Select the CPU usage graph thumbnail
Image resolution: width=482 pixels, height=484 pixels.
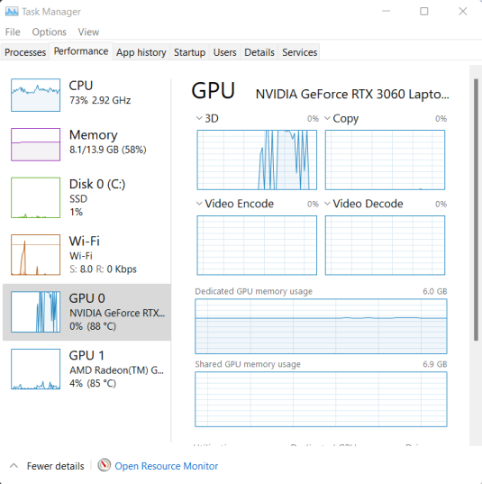(x=35, y=95)
